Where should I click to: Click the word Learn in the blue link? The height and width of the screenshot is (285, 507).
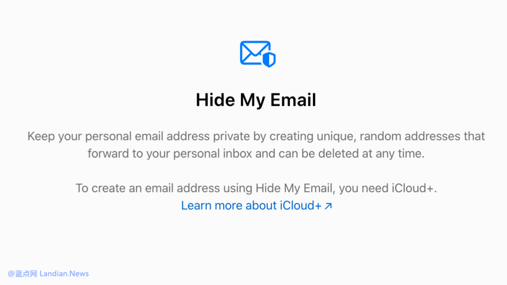(196, 206)
